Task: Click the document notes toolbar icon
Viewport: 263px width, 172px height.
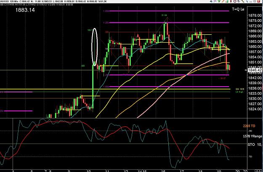Action: tap(239, 1)
